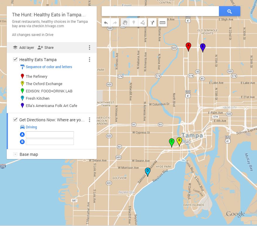Select The Refinery in the list
Screen dimensions: 257x226
click(36, 76)
